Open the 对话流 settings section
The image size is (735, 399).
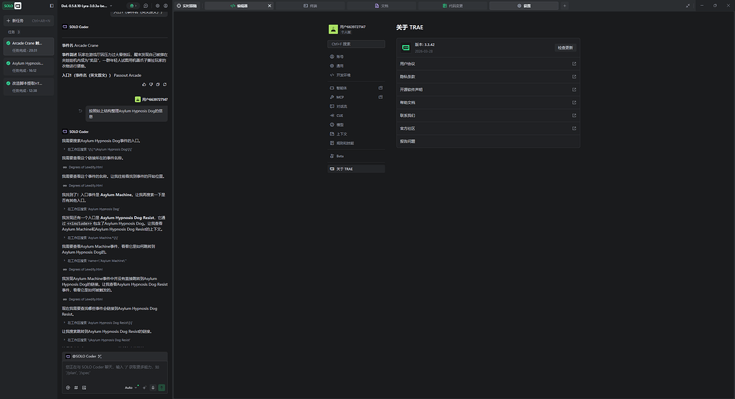[356, 106]
